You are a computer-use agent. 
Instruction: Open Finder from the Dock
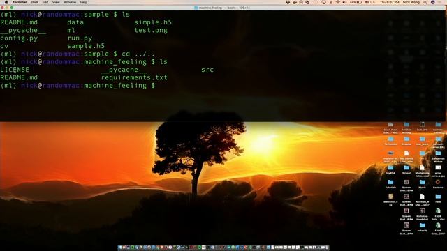point(120,248)
